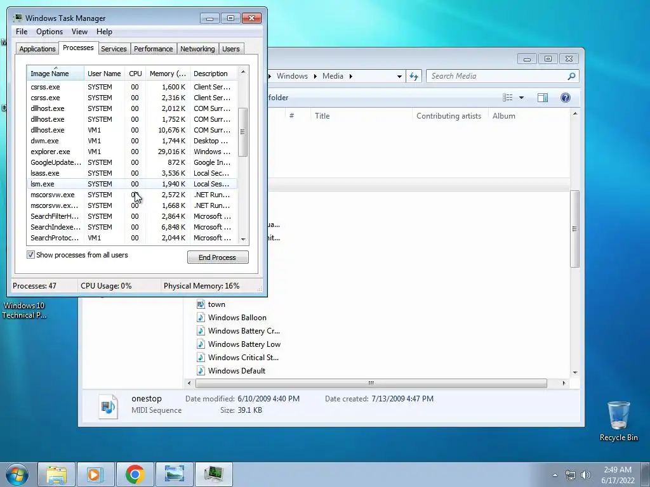
Task: Open the address bar history dropdown
Action: pyautogui.click(x=399, y=76)
